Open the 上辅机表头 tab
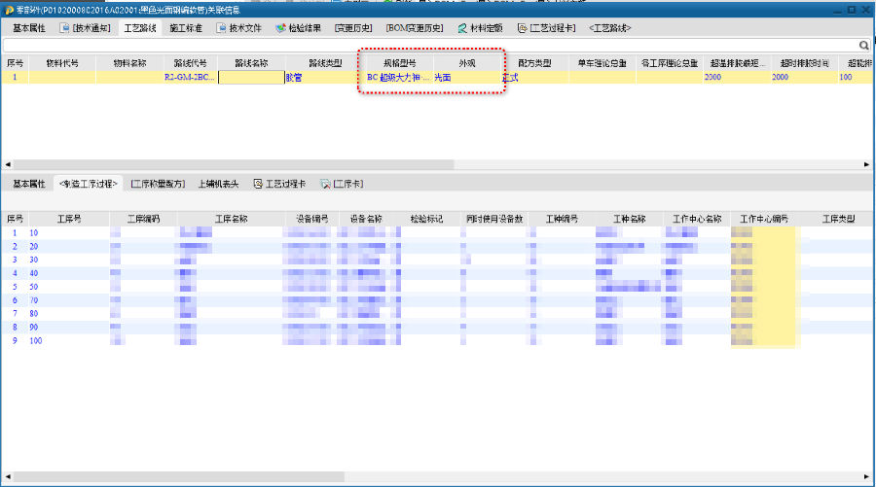This screenshot has width=876, height=487. click(218, 184)
